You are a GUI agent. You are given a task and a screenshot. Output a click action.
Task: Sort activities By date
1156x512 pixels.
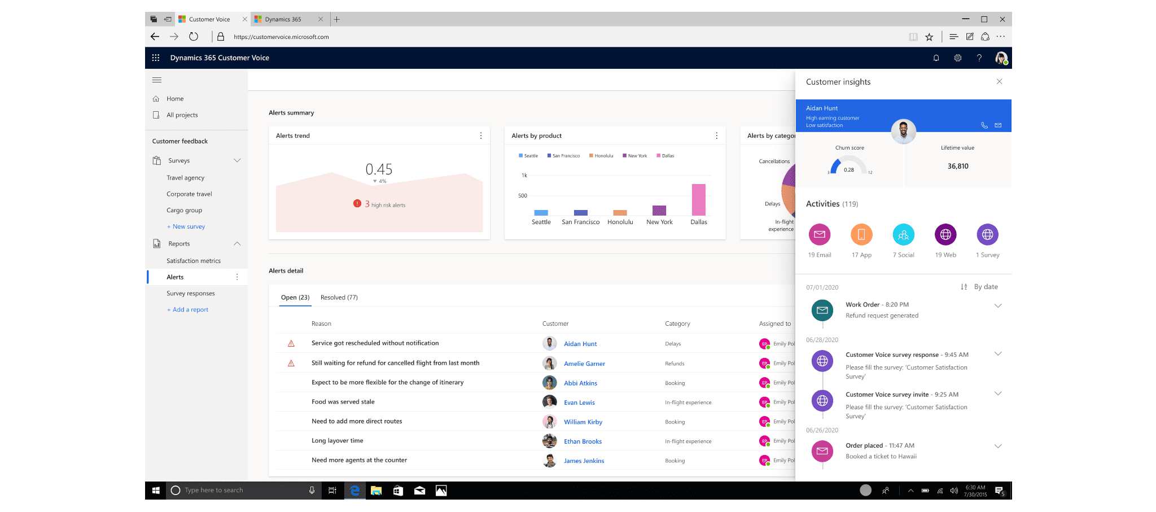pyautogui.click(x=979, y=287)
